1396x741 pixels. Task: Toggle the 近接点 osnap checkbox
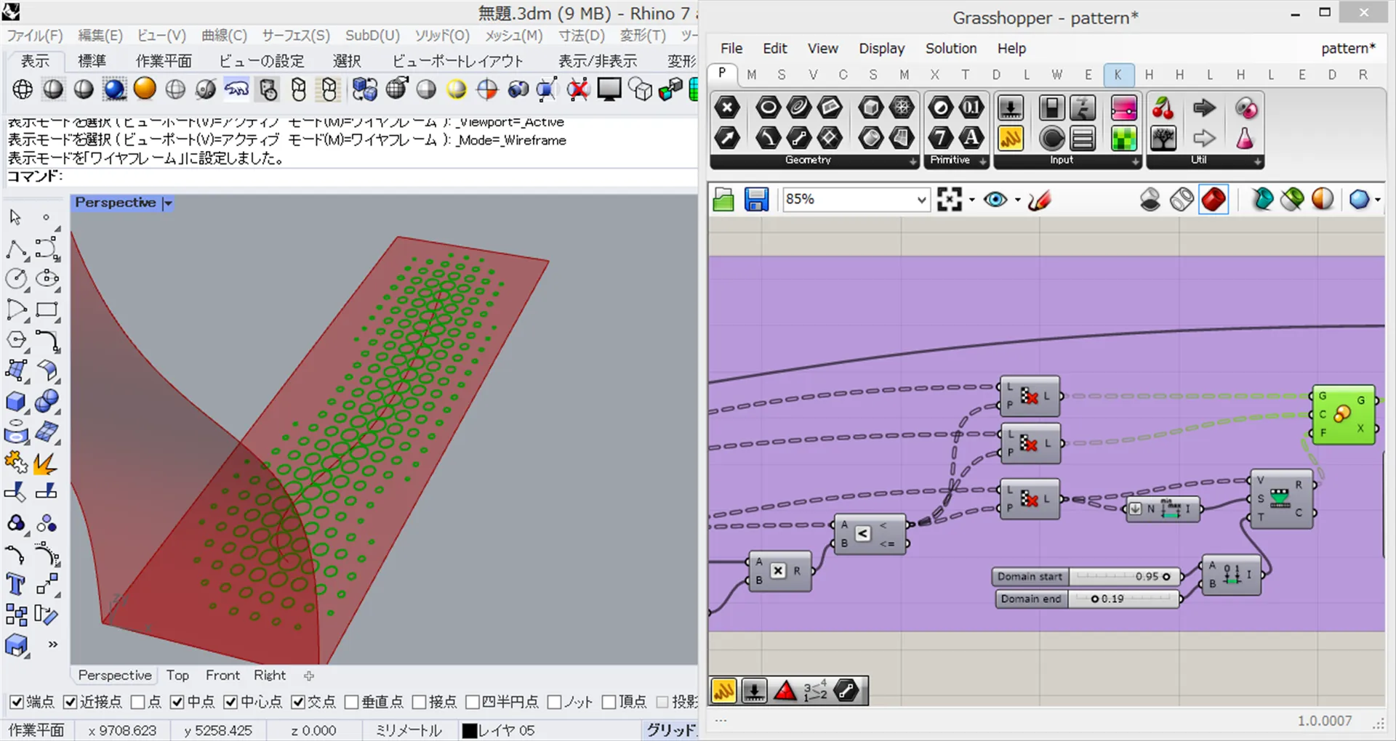point(71,702)
